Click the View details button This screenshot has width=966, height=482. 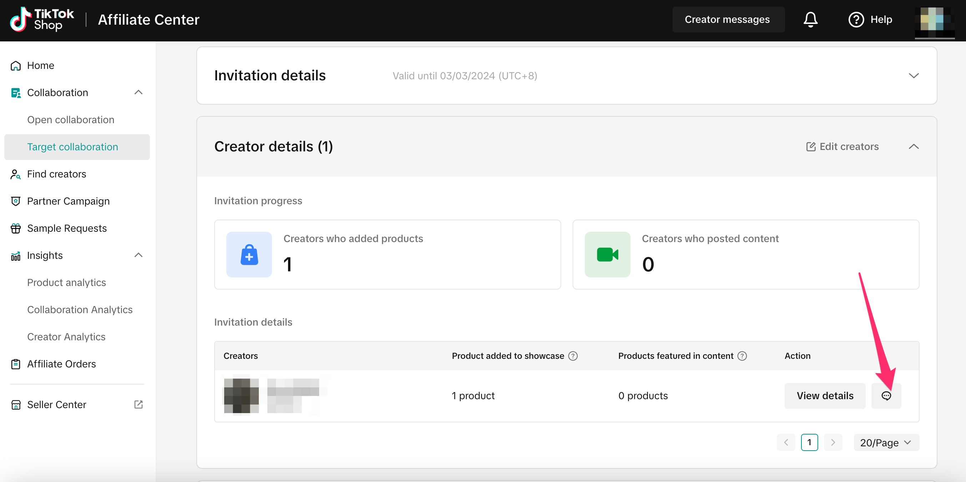pyautogui.click(x=825, y=396)
